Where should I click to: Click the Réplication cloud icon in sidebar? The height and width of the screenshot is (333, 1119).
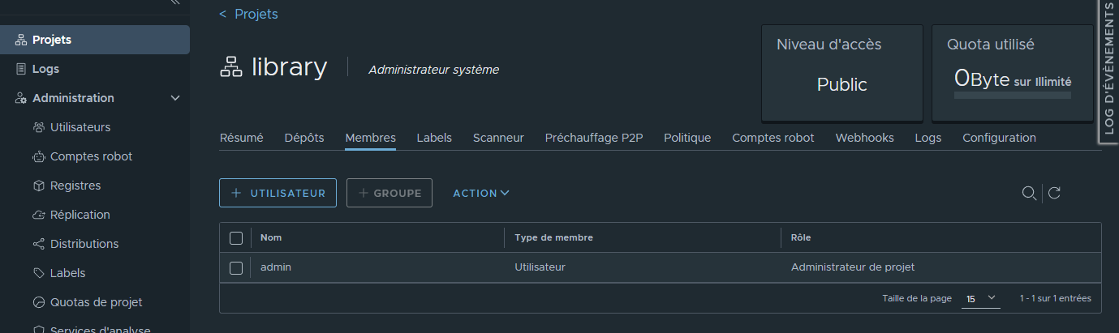tap(38, 215)
